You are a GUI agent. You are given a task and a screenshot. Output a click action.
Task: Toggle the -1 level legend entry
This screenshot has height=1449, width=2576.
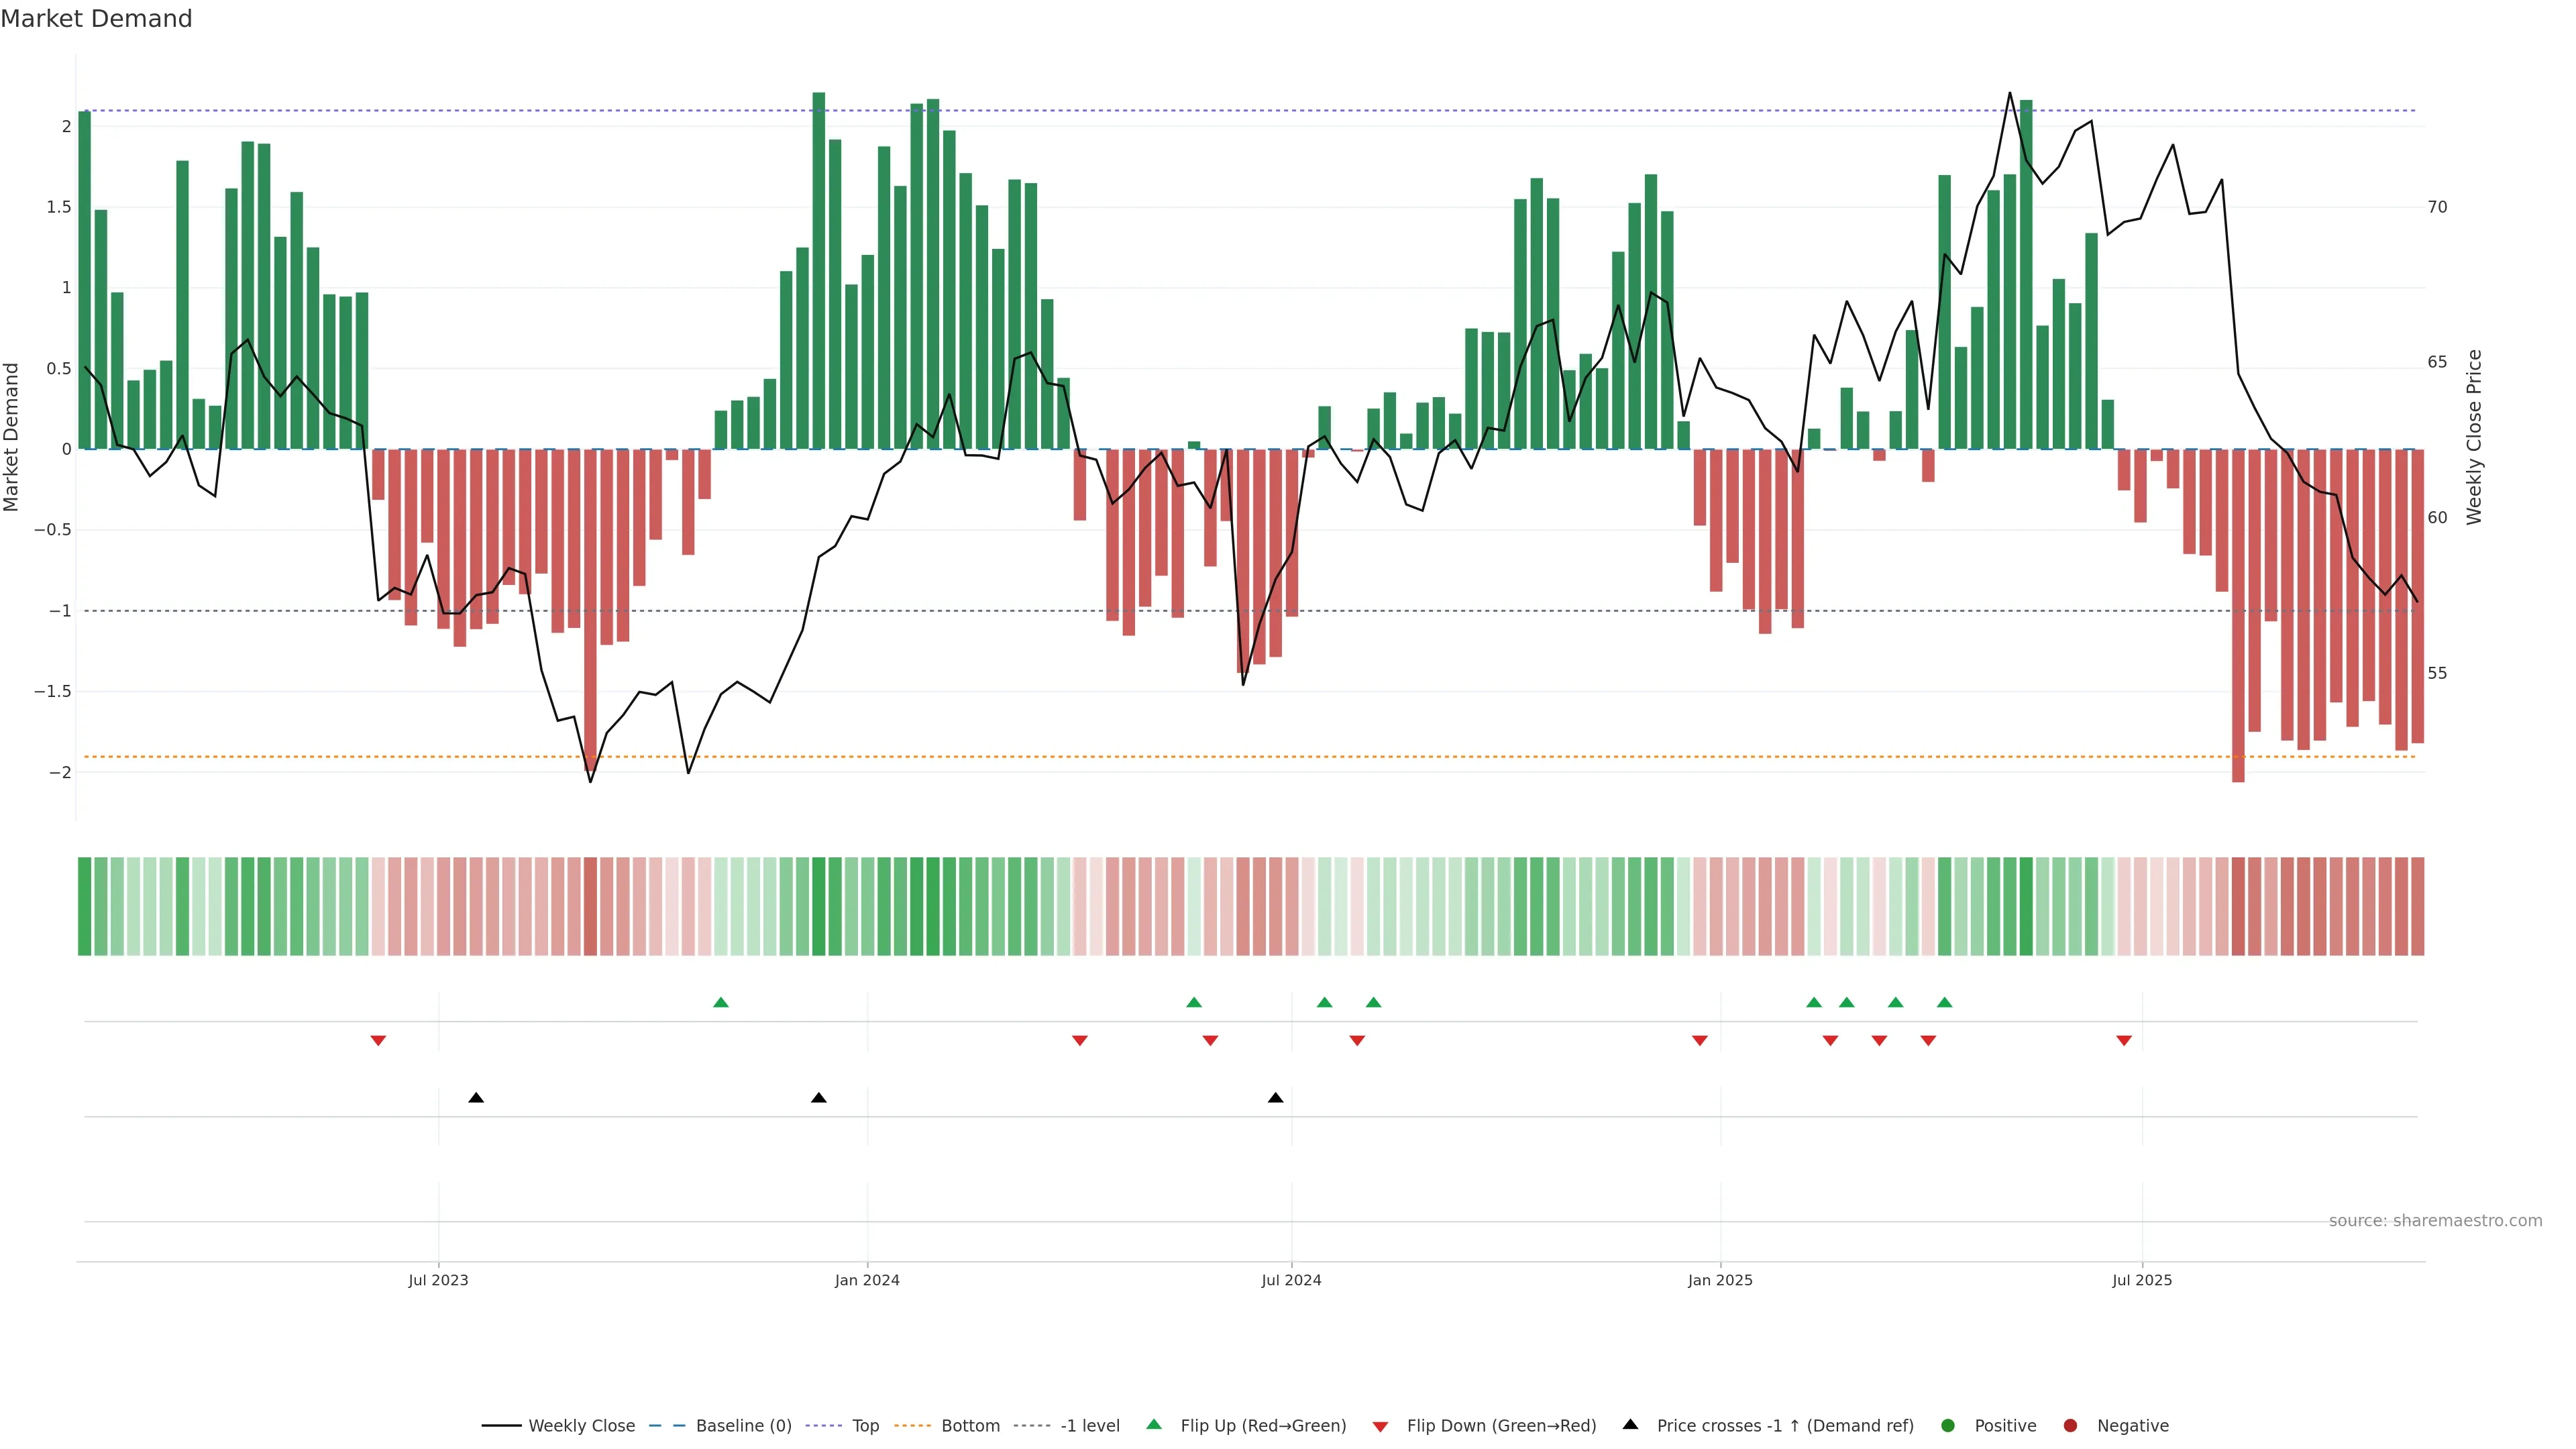pyautogui.click(x=1089, y=1426)
